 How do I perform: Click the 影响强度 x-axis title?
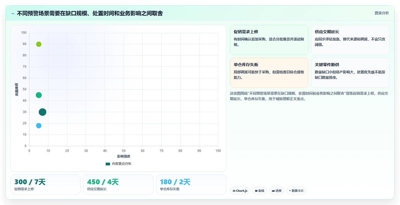pyautogui.click(x=124, y=156)
